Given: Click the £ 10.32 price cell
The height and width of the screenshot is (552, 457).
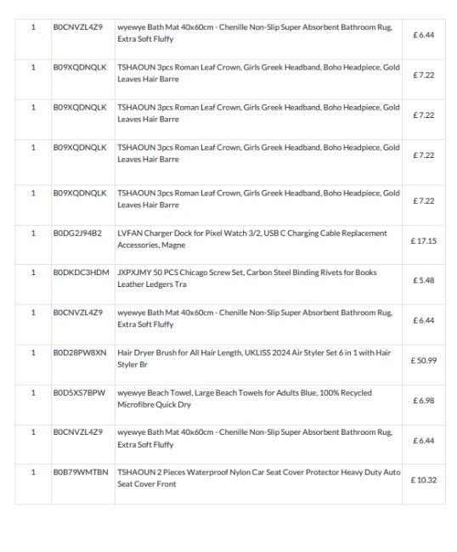Looking at the screenshot, I should coord(424,481).
